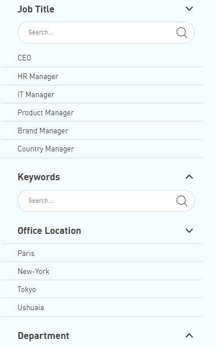The width and height of the screenshot is (216, 348).
Task: Focus the Keywords search field
Action: pos(106,201)
